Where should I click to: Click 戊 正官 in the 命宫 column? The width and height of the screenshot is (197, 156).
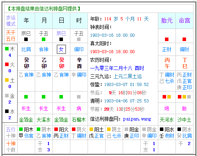(184, 81)
